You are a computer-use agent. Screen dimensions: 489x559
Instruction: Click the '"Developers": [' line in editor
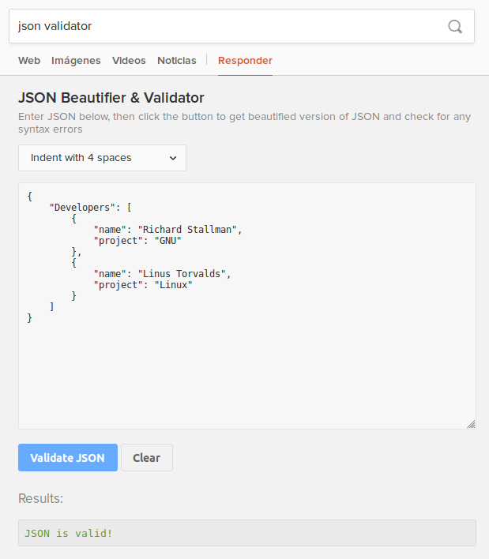91,208
